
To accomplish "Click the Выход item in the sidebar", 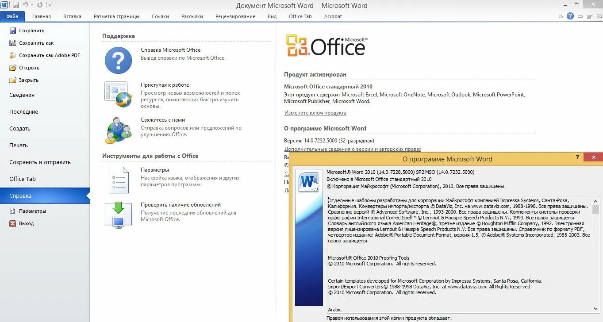I will [x=26, y=223].
